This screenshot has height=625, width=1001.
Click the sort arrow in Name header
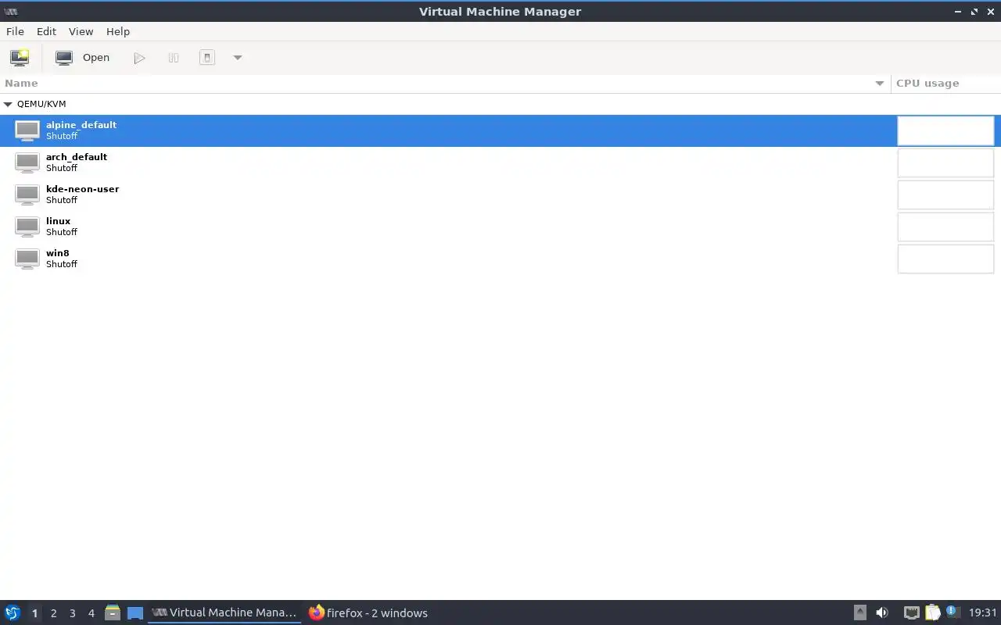click(880, 83)
